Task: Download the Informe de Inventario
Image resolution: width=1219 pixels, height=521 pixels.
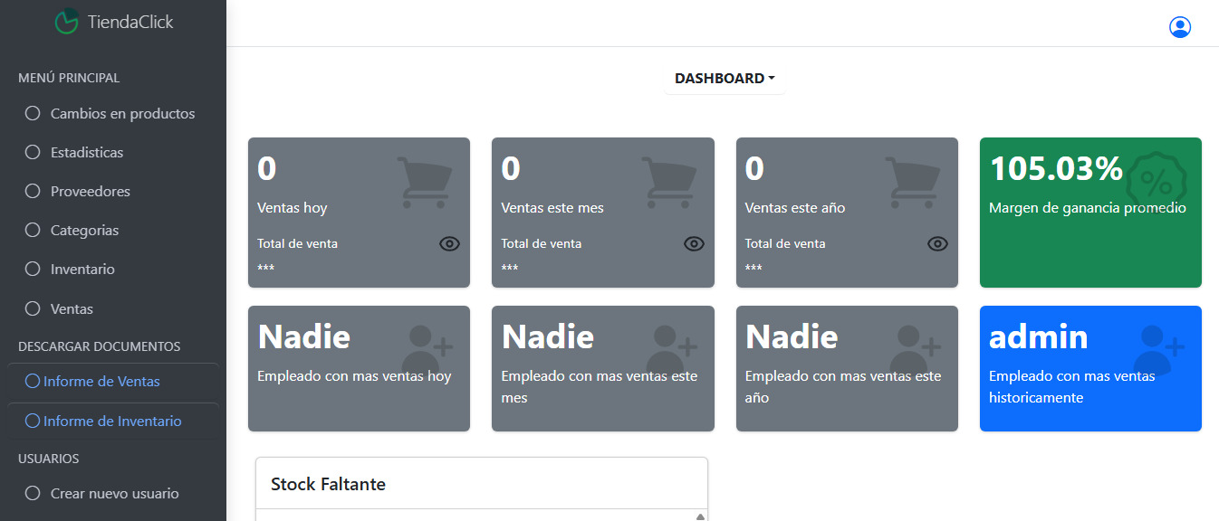Action: click(112, 422)
